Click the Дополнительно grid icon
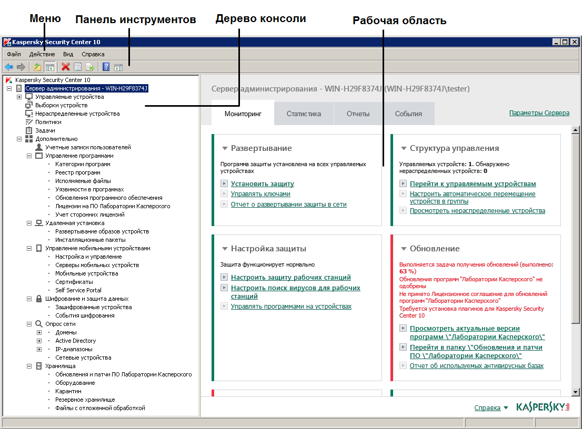Viewport: 582px width, 429px height. click(x=29, y=139)
